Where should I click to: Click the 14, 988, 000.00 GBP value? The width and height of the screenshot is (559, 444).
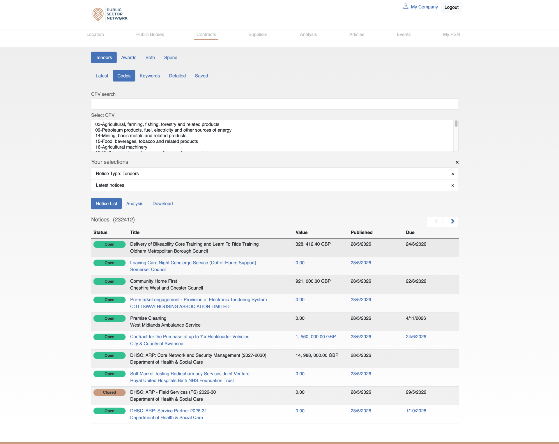[317, 355]
